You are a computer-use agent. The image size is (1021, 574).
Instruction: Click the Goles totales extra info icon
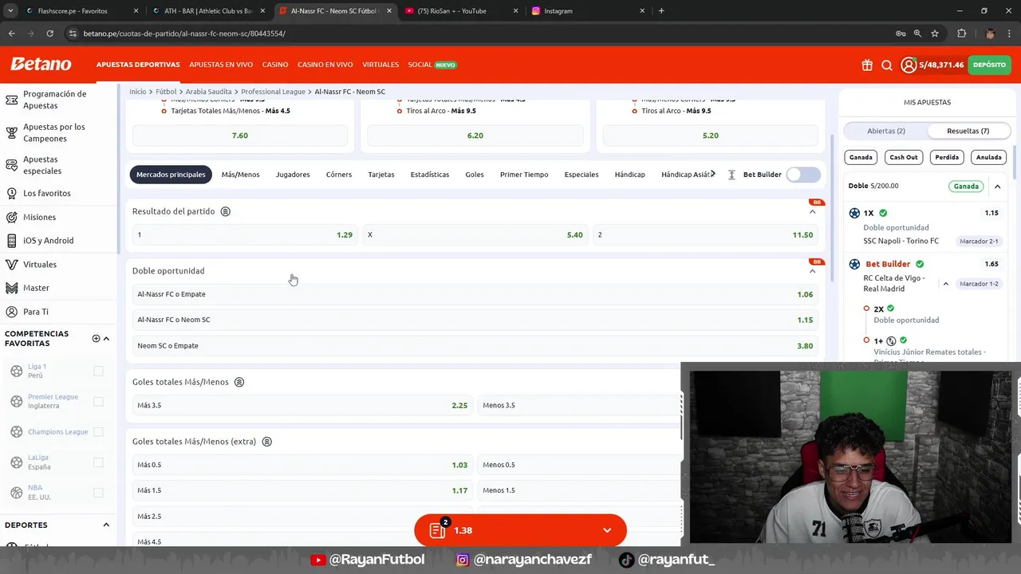click(267, 442)
